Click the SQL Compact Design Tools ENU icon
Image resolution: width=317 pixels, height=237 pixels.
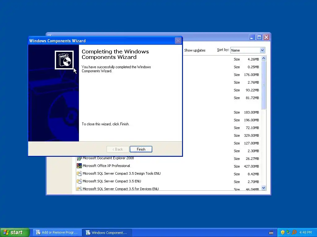click(x=79, y=173)
